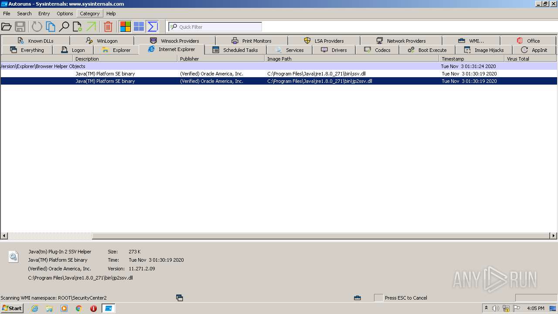Open the Windows Start menu
The height and width of the screenshot is (314, 558).
coord(12,308)
